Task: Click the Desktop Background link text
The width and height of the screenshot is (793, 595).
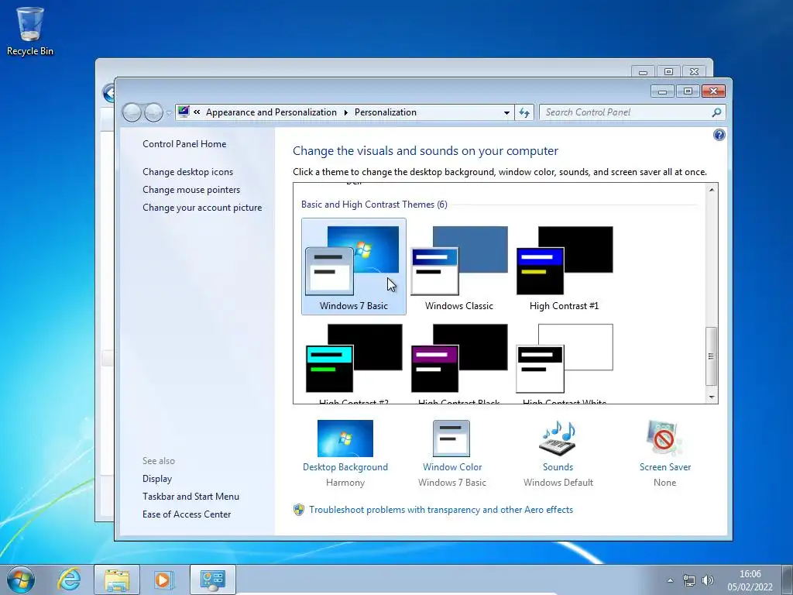Action: [x=345, y=467]
